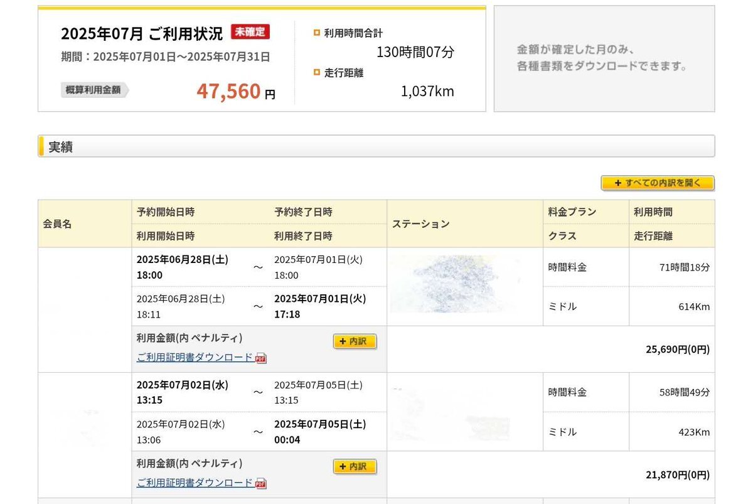Click the red 未確定 status badge

[x=250, y=31]
